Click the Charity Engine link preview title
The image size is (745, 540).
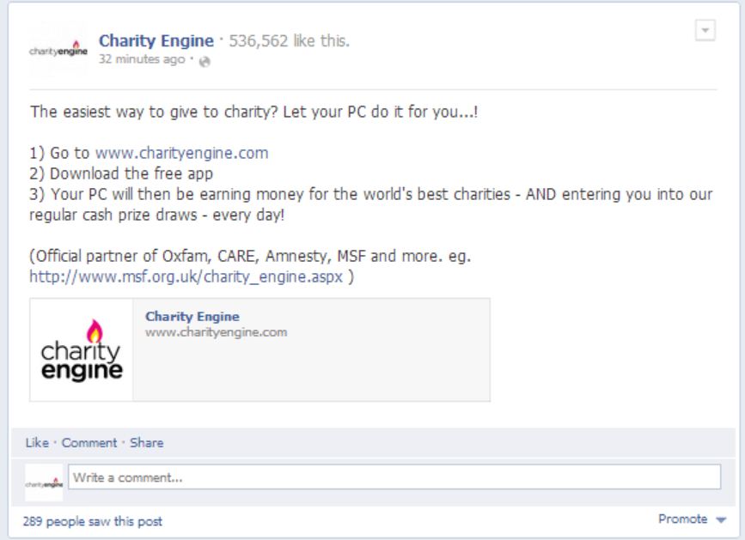point(192,317)
